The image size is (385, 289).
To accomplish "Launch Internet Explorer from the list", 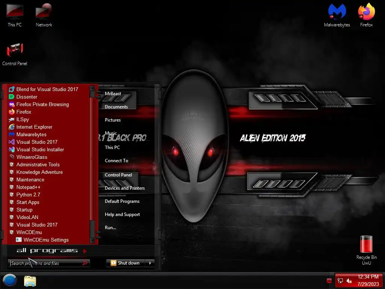I will point(30,127).
